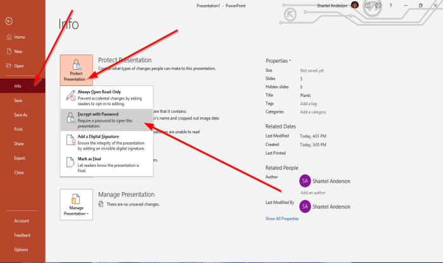Image resolution: width=443 pixels, height=263 pixels.
Task: Minimize the PowerPoint window
Action: (406, 5)
